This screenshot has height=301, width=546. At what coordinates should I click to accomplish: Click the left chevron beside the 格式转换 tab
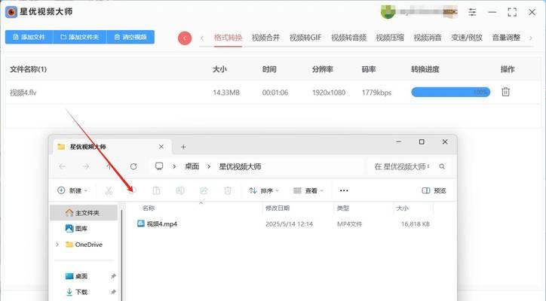[202, 38]
